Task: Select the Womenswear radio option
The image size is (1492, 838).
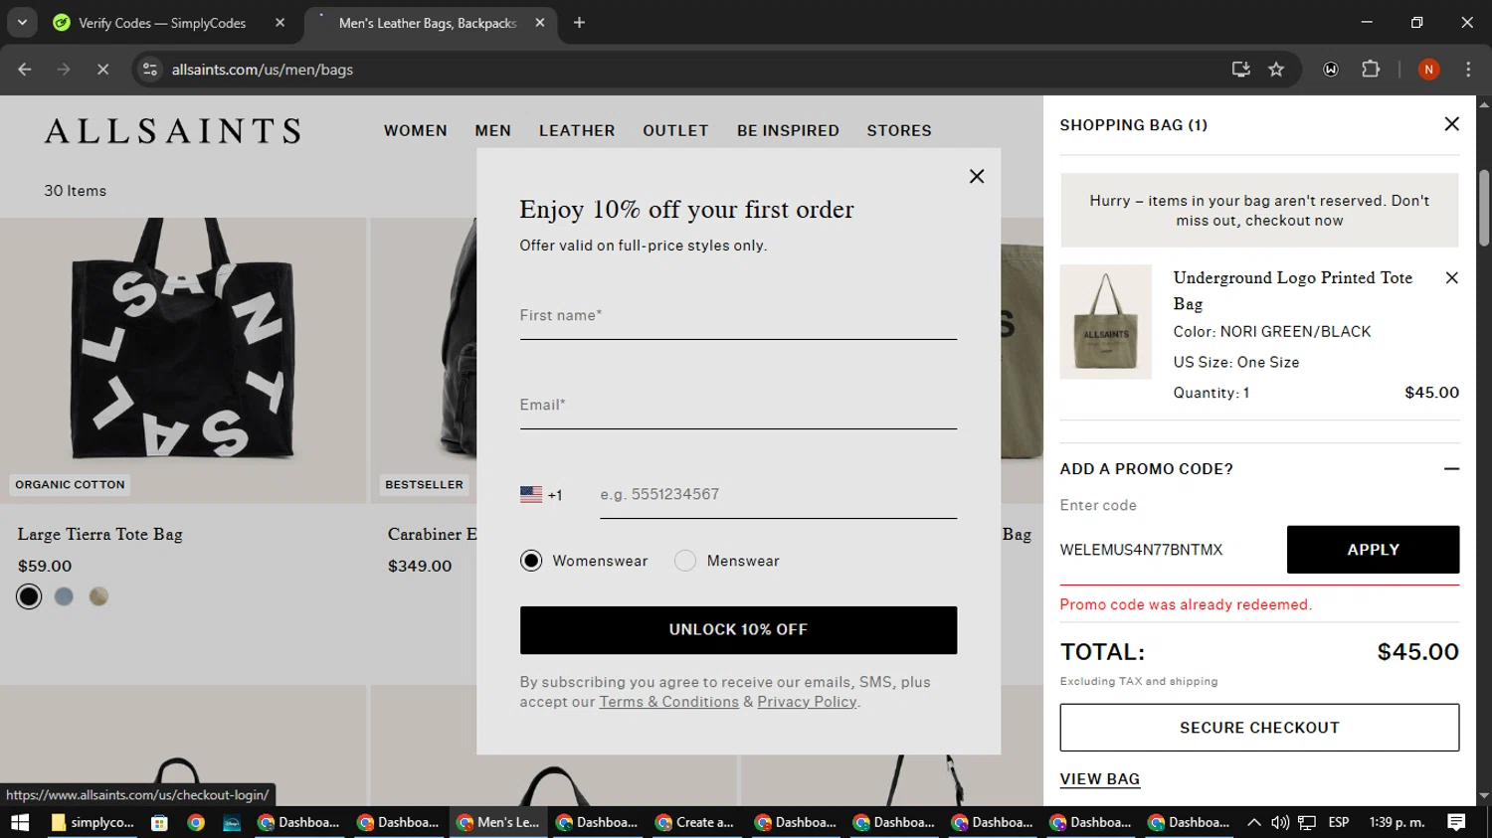Action: pyautogui.click(x=531, y=561)
